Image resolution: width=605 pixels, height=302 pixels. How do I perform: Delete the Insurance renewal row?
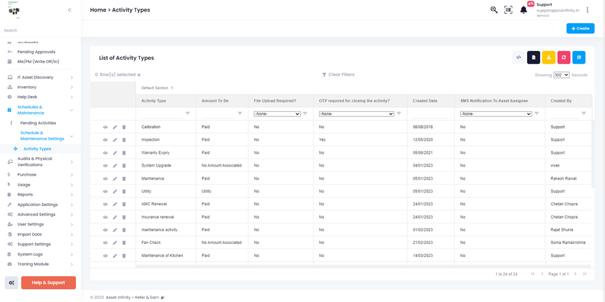pos(124,217)
